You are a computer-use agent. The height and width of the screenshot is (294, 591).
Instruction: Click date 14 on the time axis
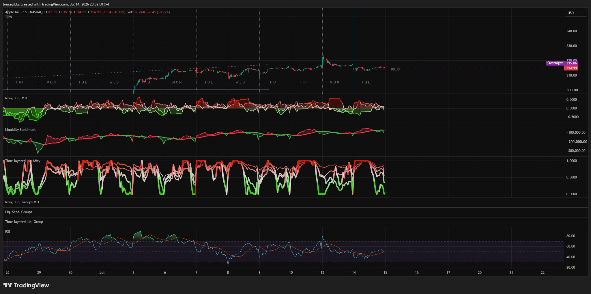point(354,273)
